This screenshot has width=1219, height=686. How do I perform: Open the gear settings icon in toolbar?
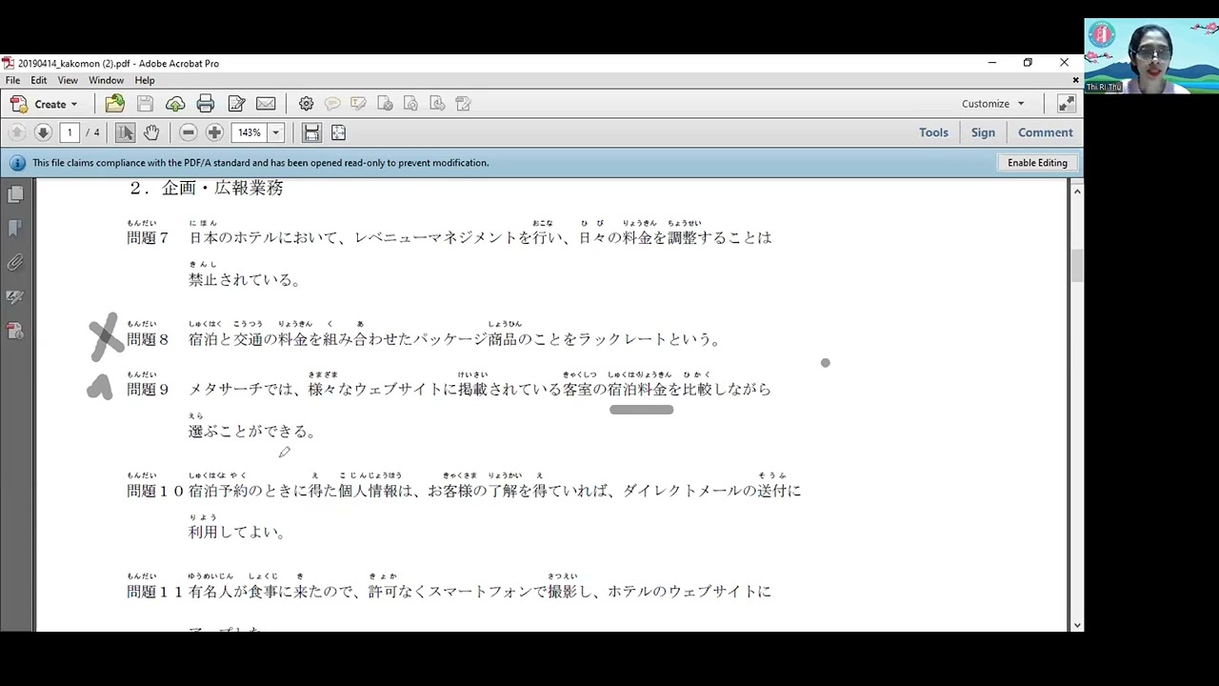click(x=306, y=104)
